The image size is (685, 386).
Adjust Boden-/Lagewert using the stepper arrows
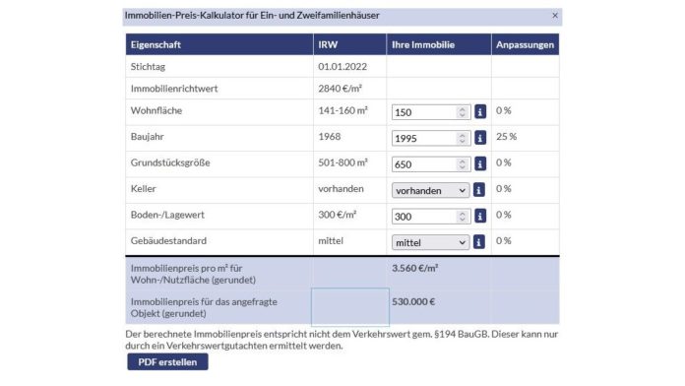click(x=462, y=217)
